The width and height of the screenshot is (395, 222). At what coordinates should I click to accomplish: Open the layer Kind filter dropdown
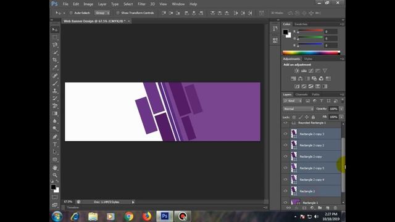293,101
